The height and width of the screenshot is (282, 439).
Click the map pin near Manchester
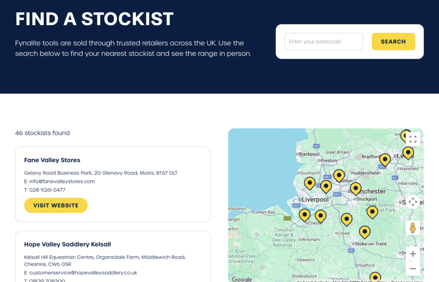click(356, 189)
